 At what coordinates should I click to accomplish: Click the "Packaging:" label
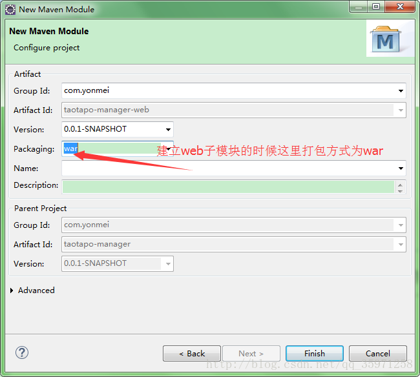(x=34, y=149)
